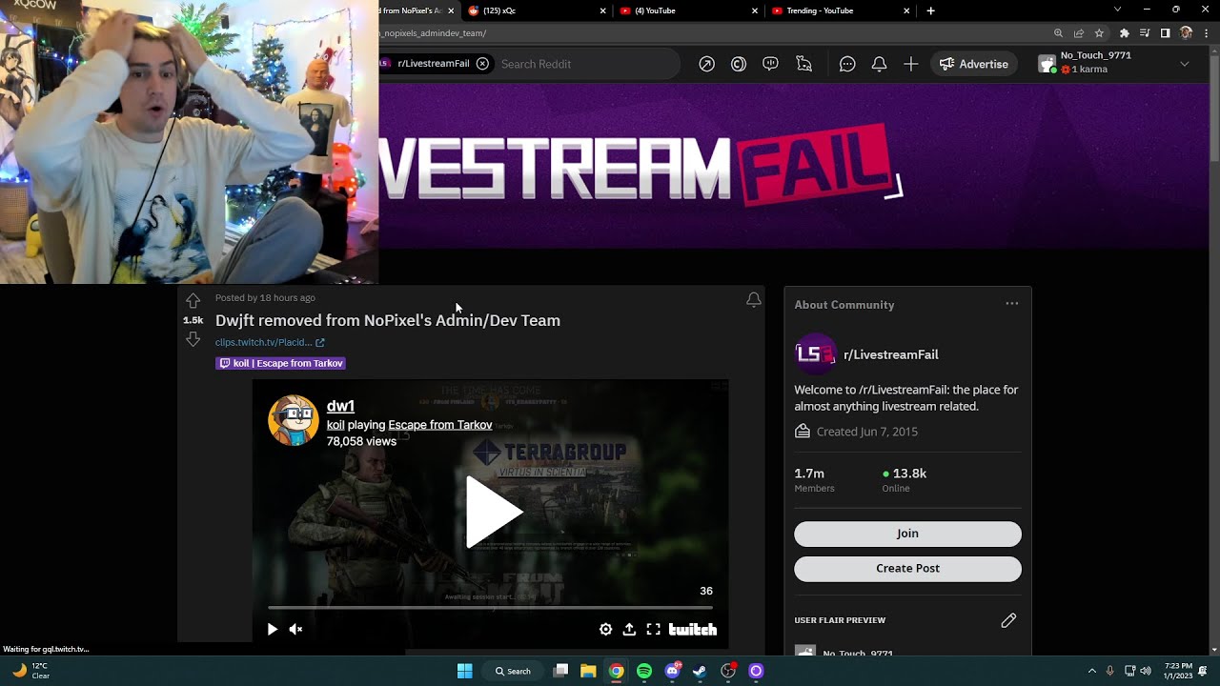
Task: Open Steam from taskbar
Action: [700, 671]
